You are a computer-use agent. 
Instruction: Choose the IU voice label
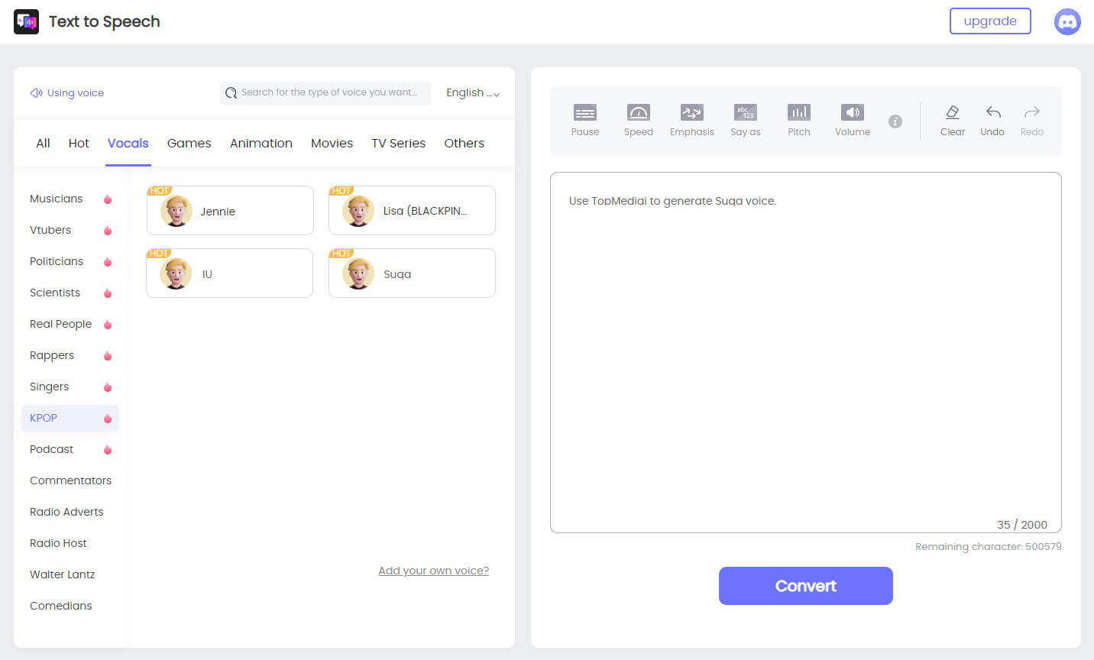(207, 274)
